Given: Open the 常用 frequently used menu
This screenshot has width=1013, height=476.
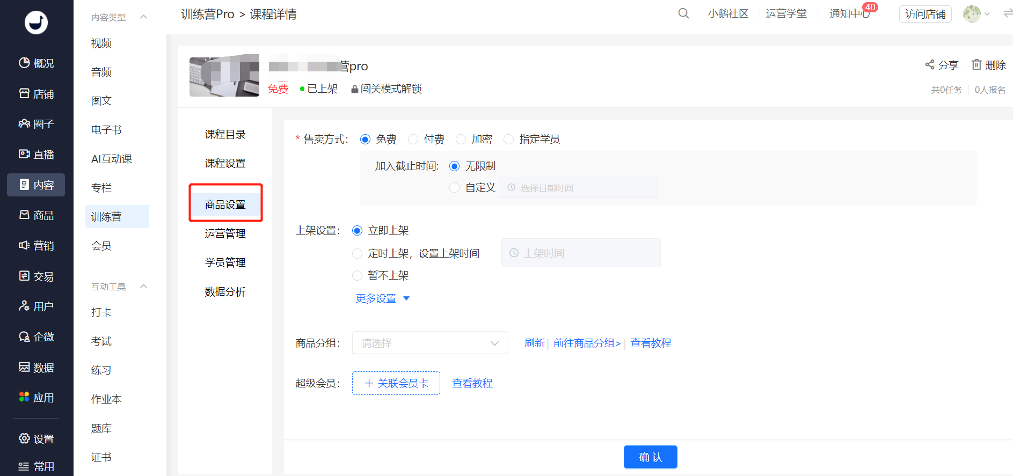Looking at the screenshot, I should click(x=36, y=466).
